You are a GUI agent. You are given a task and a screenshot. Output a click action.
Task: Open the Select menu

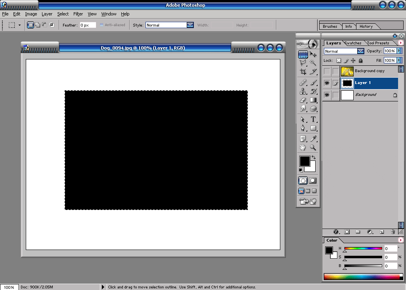pos(63,14)
